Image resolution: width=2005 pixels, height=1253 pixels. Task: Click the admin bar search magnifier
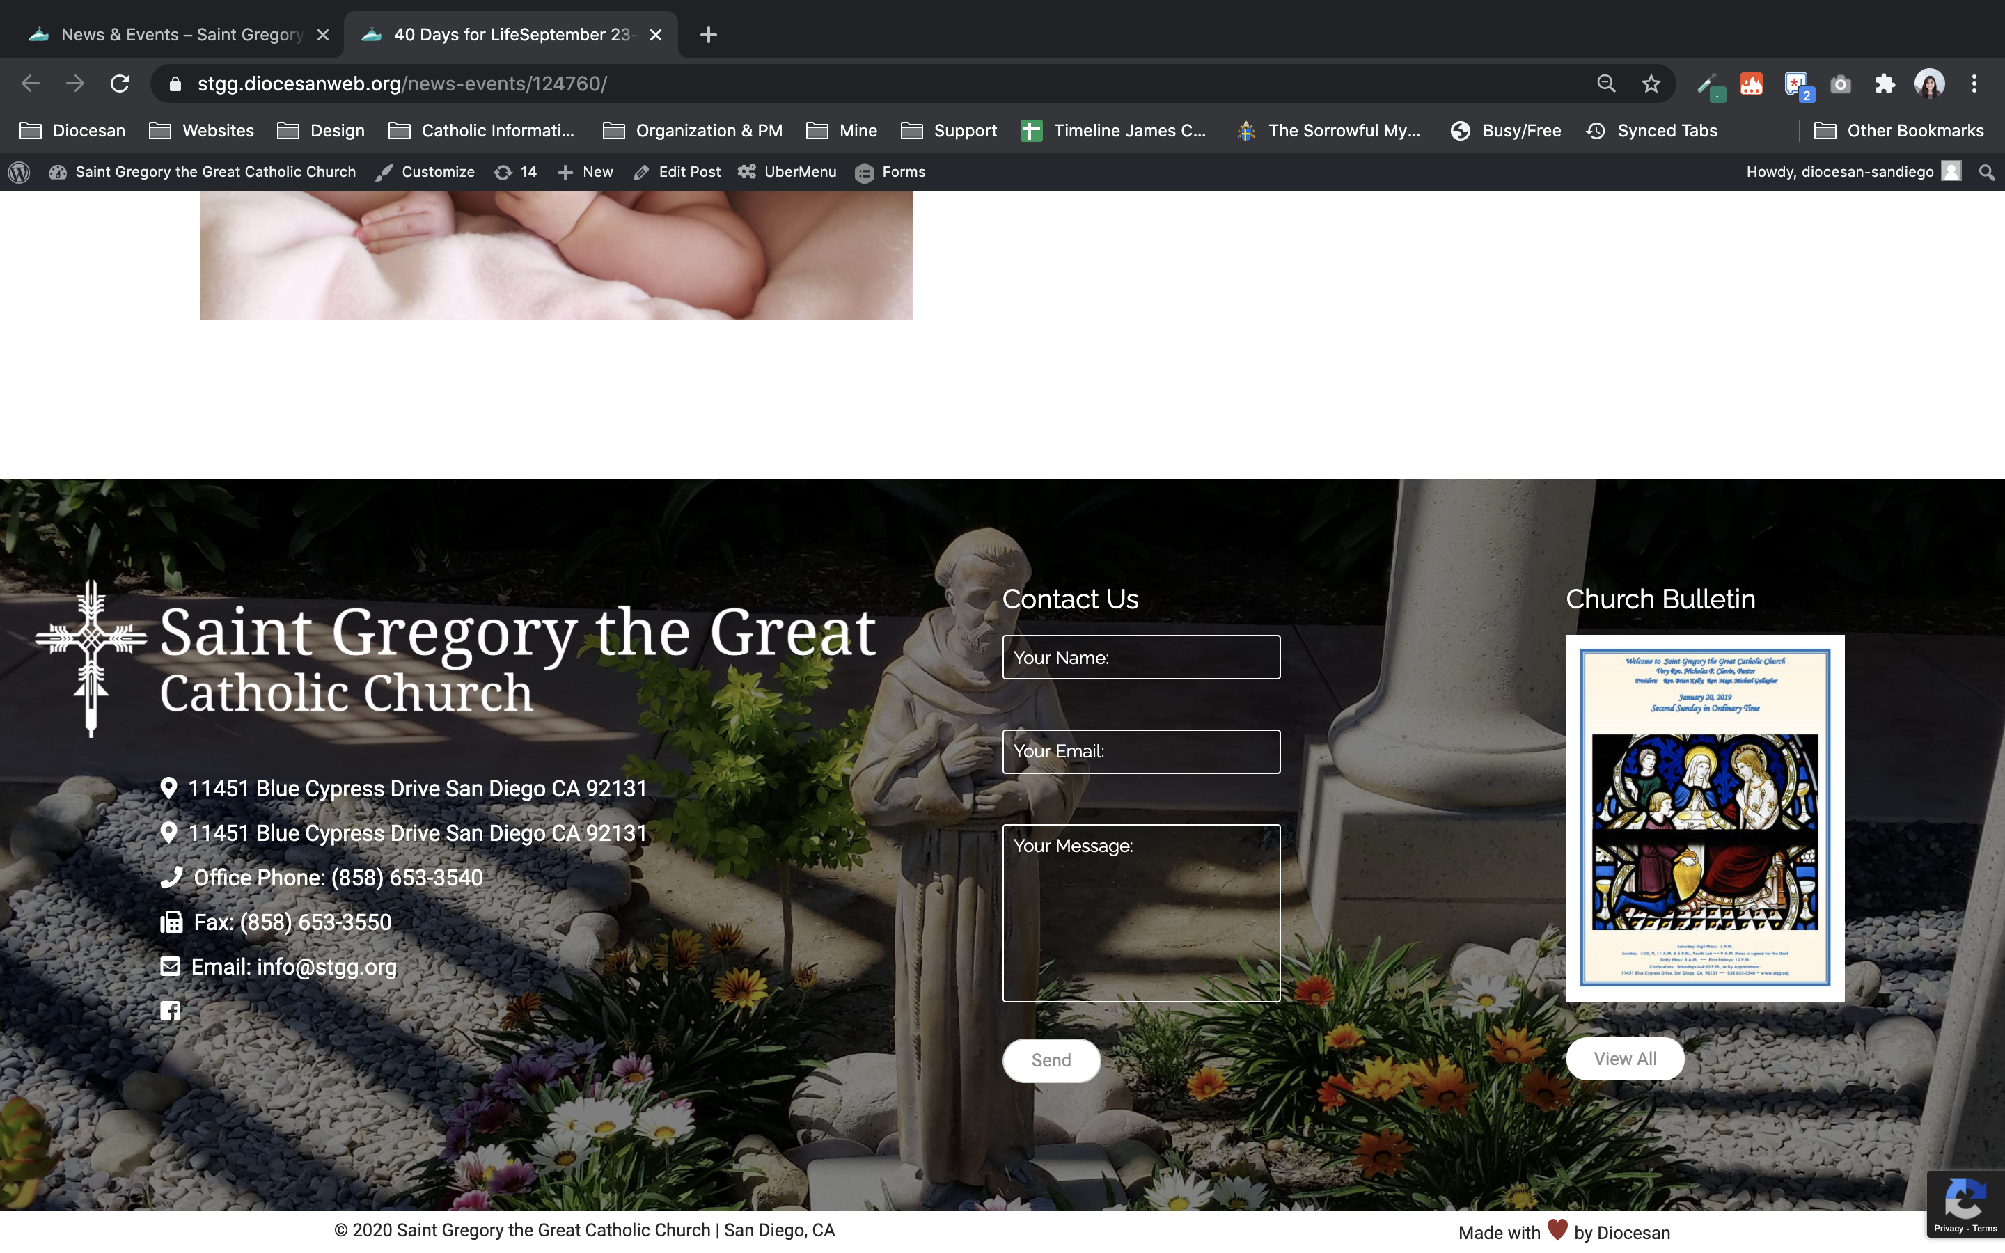coord(1986,171)
